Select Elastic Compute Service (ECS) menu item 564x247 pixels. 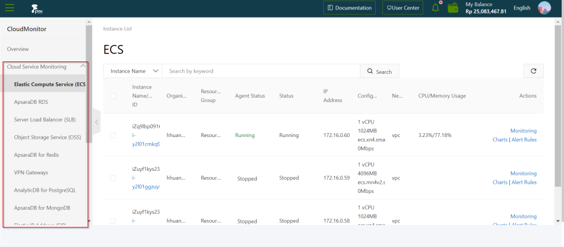(x=43, y=84)
